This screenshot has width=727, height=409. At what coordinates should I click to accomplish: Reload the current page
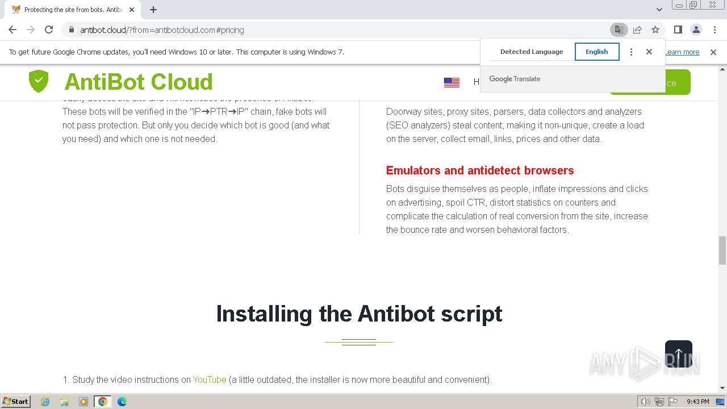pos(49,30)
